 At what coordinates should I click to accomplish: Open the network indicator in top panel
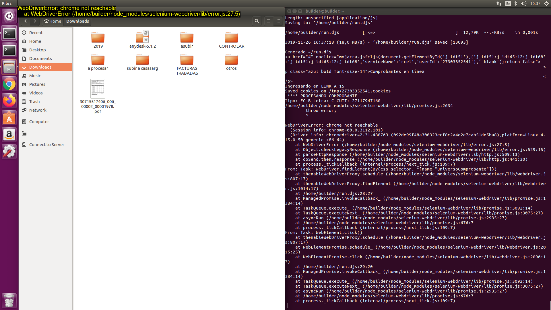499,3
